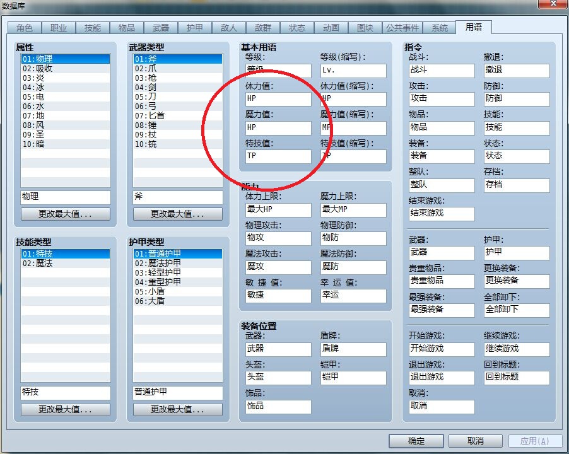Click the 战斗 command field

[442, 71]
